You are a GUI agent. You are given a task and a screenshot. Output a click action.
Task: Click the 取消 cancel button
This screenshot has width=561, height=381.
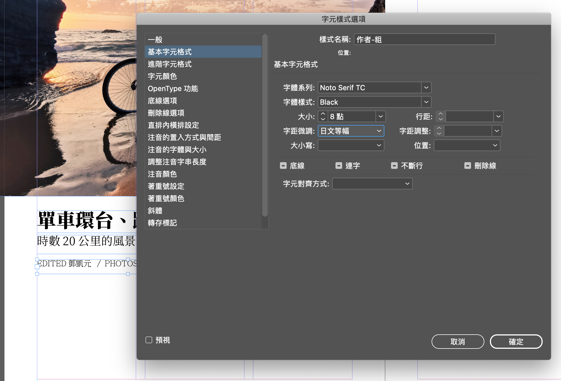(457, 342)
